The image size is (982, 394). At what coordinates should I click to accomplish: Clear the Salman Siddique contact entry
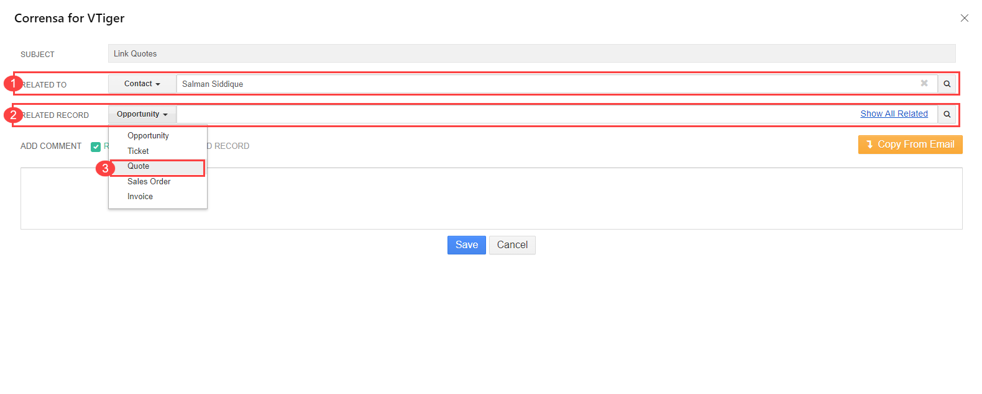pos(924,83)
